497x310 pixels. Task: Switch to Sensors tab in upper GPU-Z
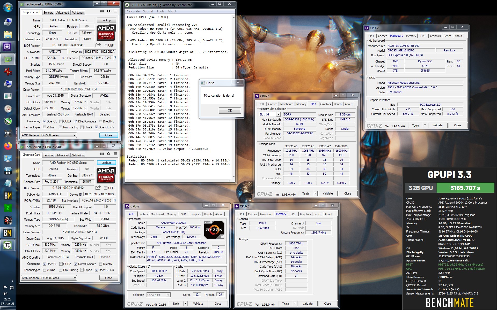pyautogui.click(x=48, y=13)
